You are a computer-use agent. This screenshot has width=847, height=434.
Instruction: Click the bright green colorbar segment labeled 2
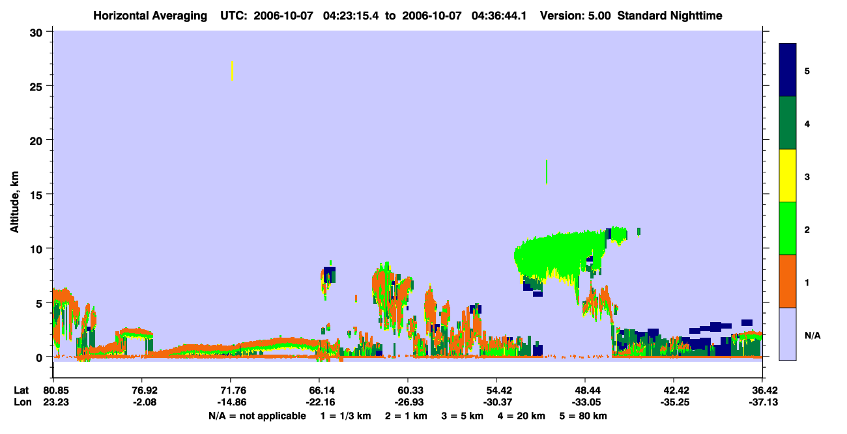tap(788, 228)
